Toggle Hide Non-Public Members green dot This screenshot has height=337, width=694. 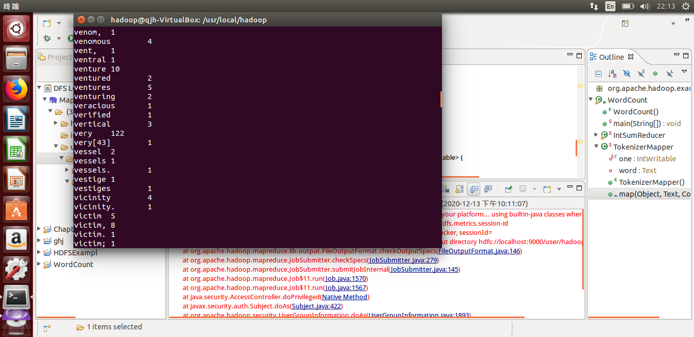coord(655,74)
